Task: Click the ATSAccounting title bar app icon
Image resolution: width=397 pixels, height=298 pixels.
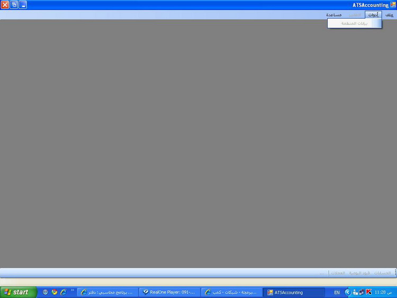Action: pos(393,5)
